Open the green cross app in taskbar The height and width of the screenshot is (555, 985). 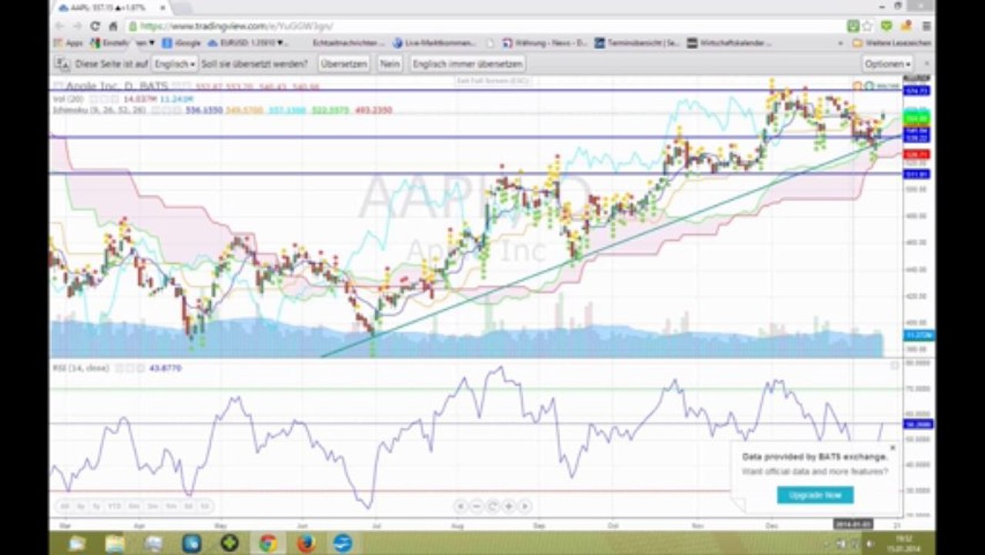[x=229, y=543]
